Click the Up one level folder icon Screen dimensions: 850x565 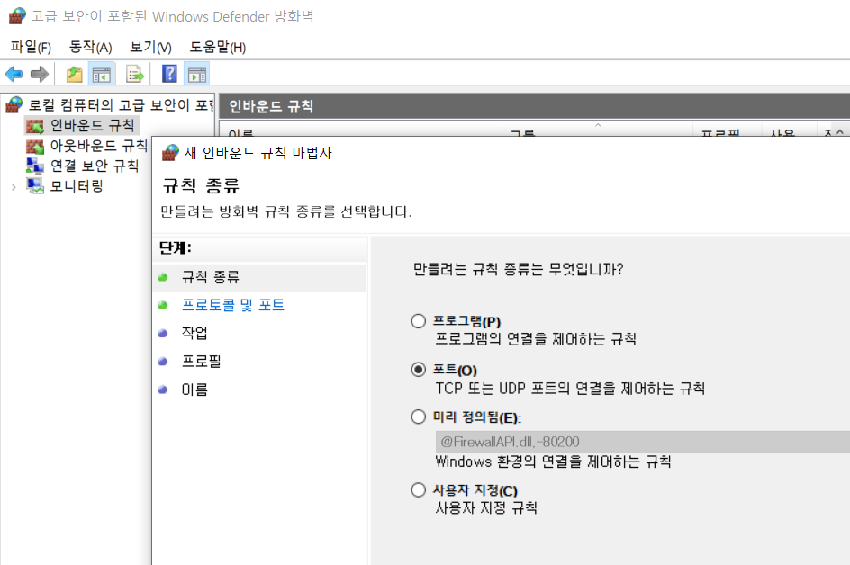click(74, 74)
